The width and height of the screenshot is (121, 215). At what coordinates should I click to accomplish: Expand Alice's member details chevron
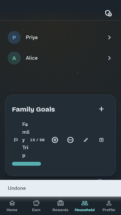[x=109, y=58]
